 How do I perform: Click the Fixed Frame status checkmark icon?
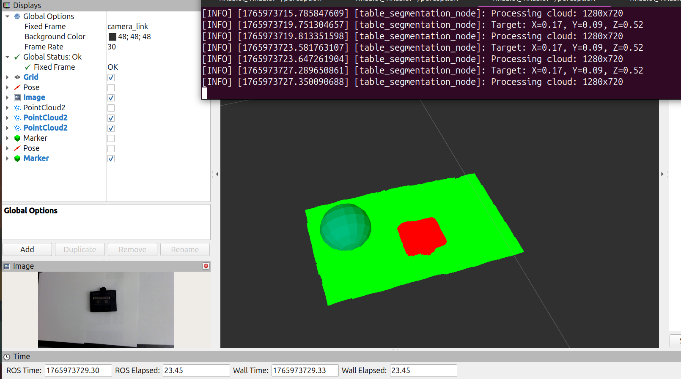click(27, 67)
